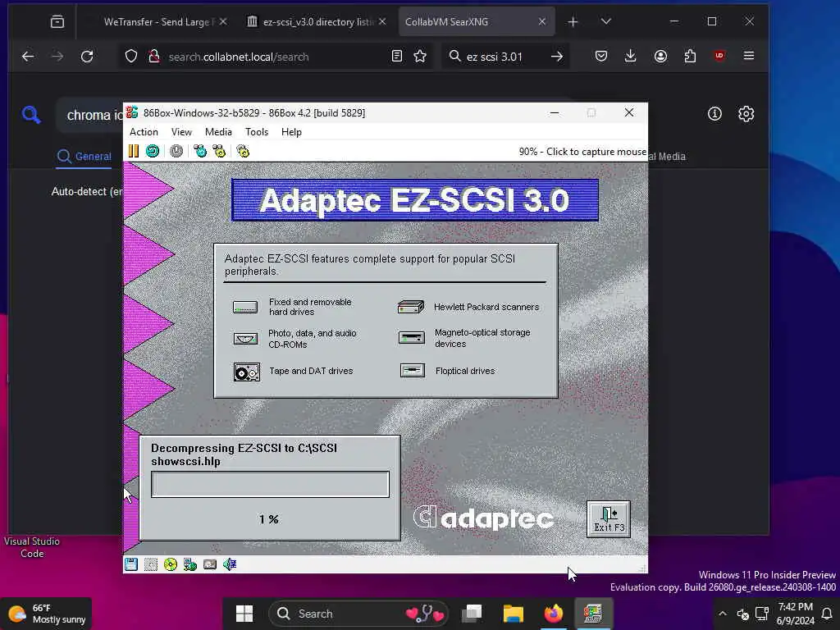Open the Windows Start menu
Viewport: 840px width, 630px height.
pyautogui.click(x=244, y=614)
